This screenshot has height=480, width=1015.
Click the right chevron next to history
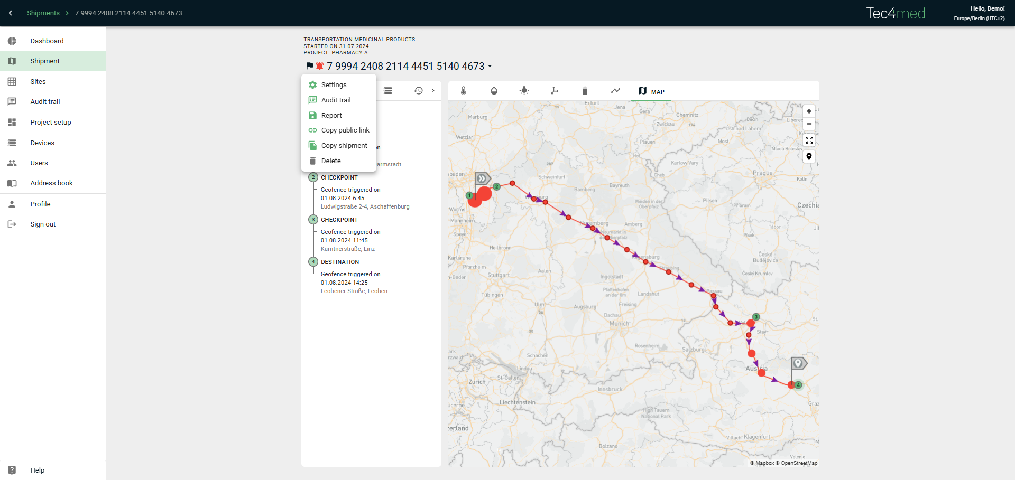pyautogui.click(x=433, y=91)
